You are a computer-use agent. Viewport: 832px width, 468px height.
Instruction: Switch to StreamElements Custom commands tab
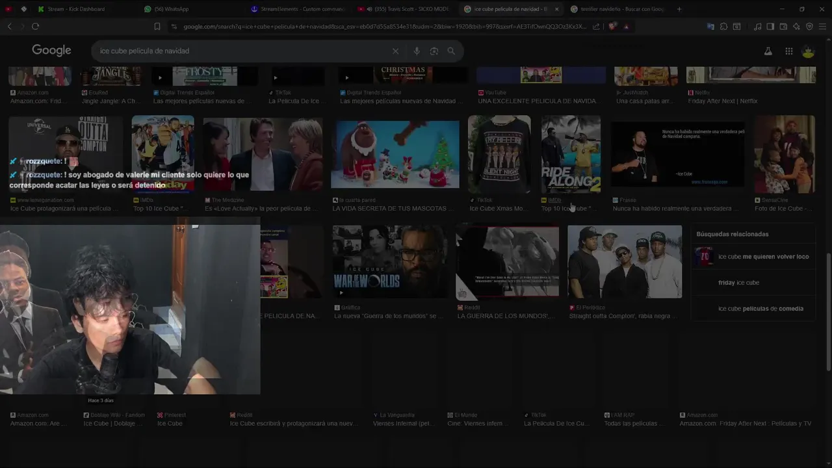(x=299, y=9)
